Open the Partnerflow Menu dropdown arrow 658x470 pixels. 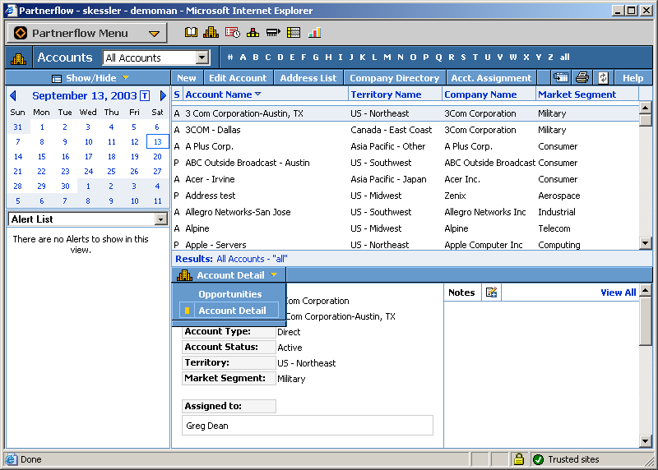(x=154, y=34)
